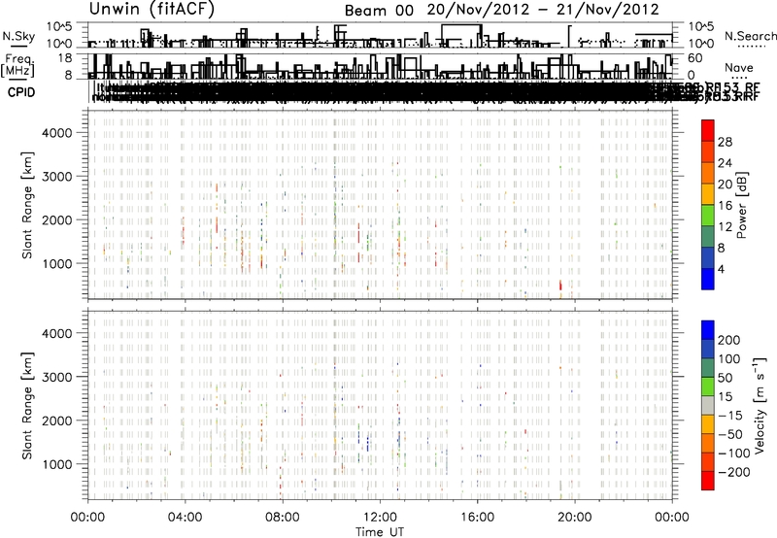The image size is (777, 538).
Task: Click the "04:00" time tick label
Action: pyautogui.click(x=185, y=518)
